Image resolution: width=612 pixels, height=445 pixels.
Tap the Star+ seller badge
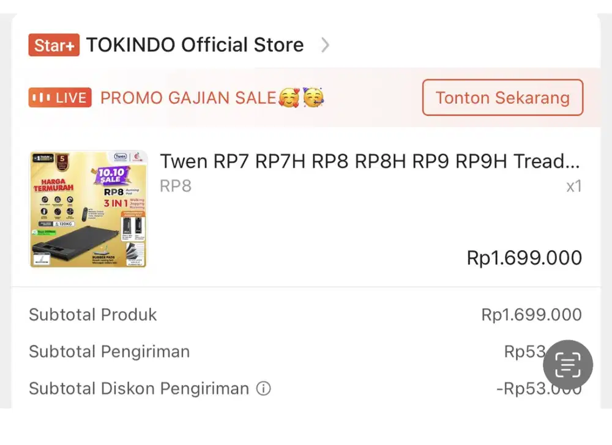(54, 45)
